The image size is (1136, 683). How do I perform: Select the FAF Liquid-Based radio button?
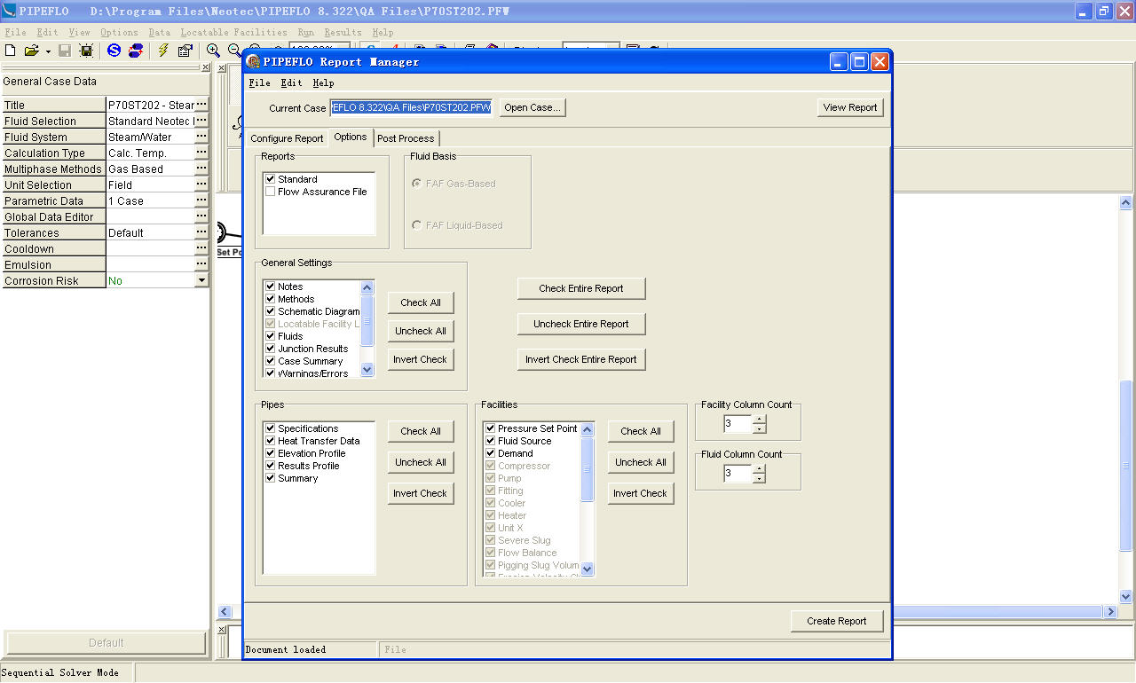click(x=417, y=225)
